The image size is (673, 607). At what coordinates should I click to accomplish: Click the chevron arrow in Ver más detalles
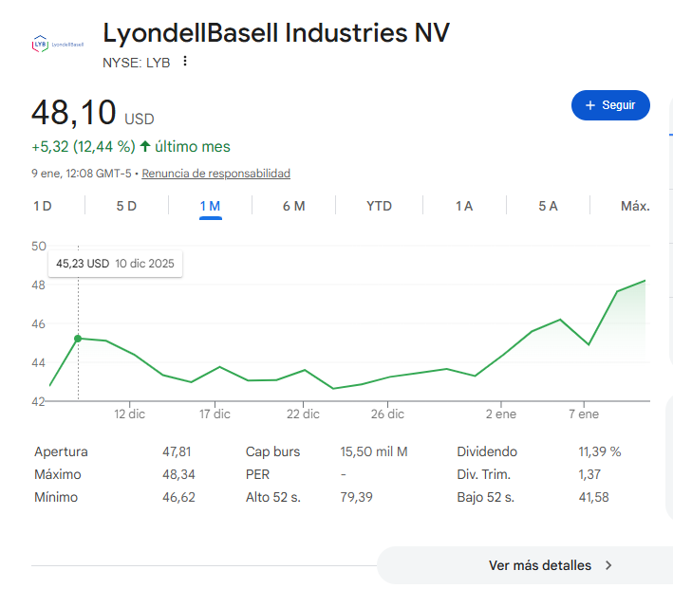click(608, 565)
